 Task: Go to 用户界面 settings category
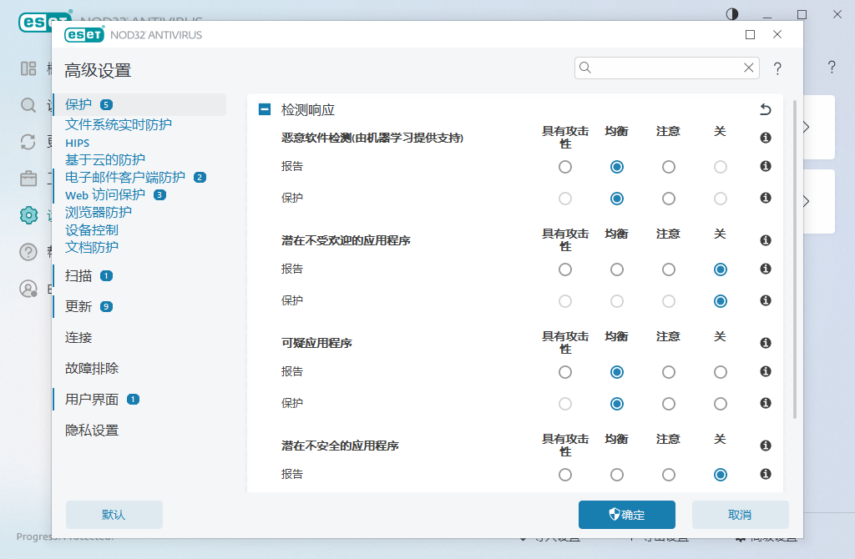pos(92,400)
